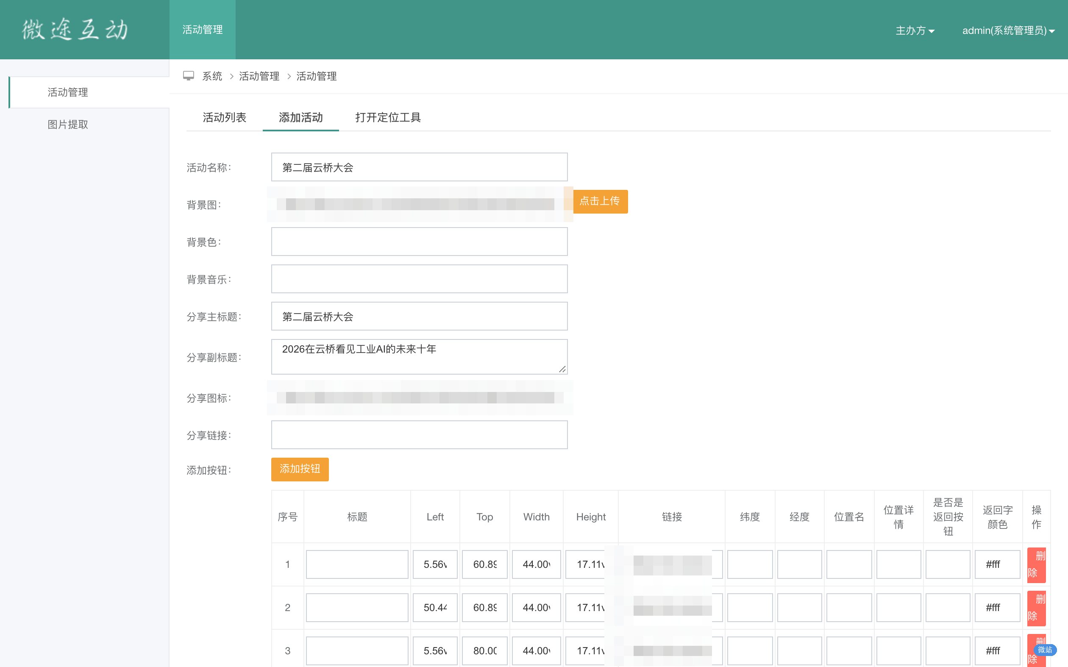Focus the 背景色 input field
Viewport: 1068px width, 667px height.
point(419,242)
